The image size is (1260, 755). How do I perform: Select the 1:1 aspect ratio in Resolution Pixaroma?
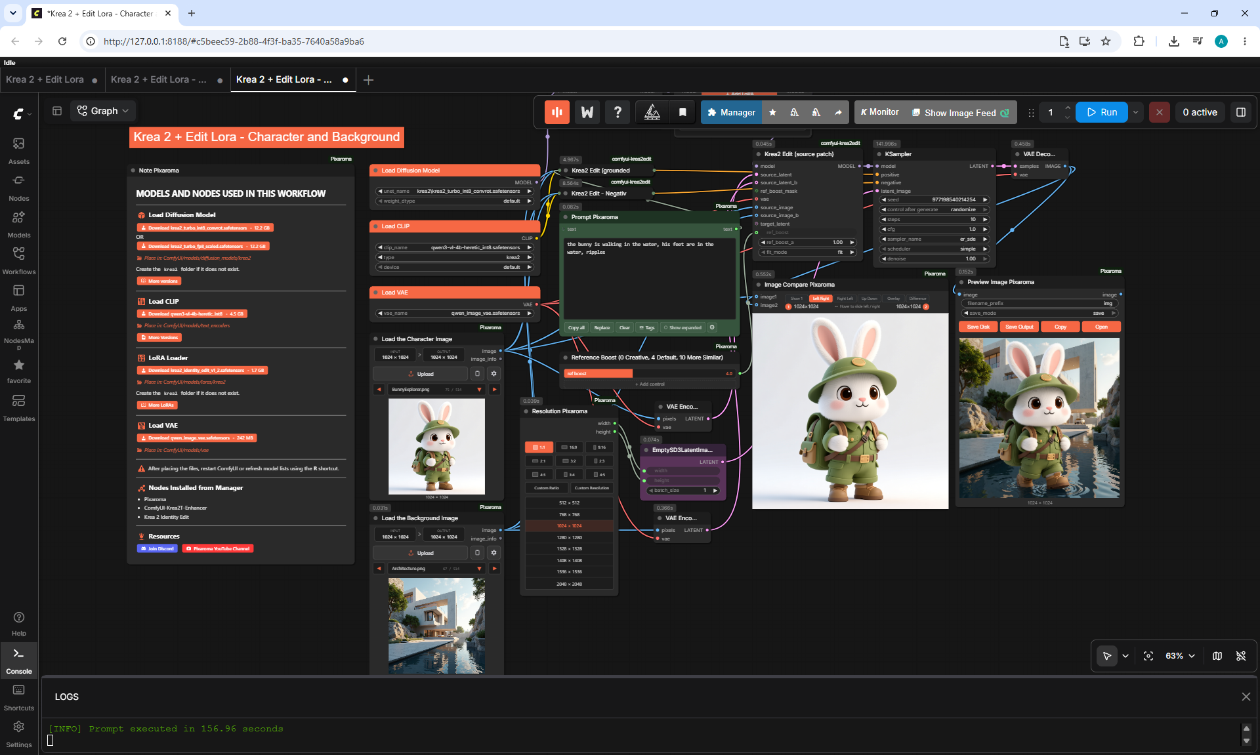point(539,447)
